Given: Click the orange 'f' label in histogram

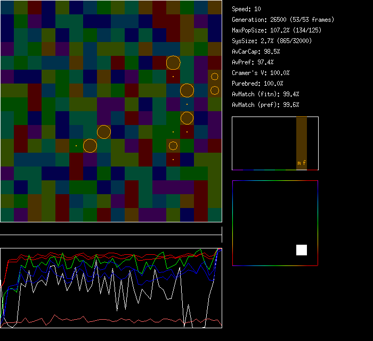Looking at the screenshot, I should (x=304, y=163).
